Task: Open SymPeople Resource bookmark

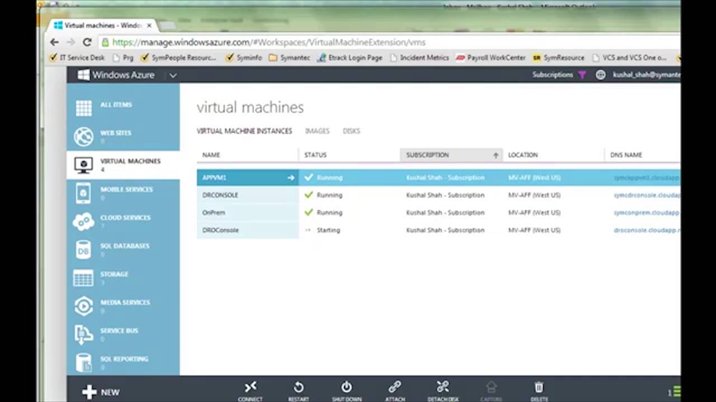Action: point(178,58)
